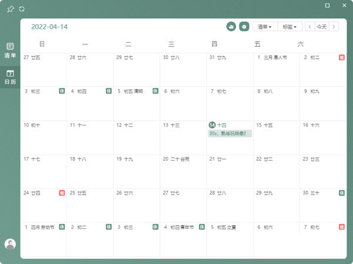Open the 清单 list view in sidebar
Image resolution: width=353 pixels, height=264 pixels.
[10, 50]
